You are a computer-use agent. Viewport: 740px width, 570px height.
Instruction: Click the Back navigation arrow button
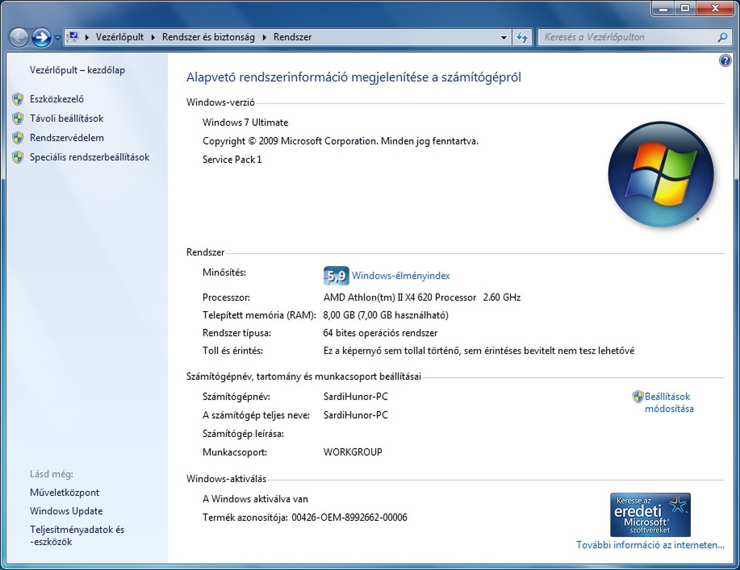(x=19, y=38)
